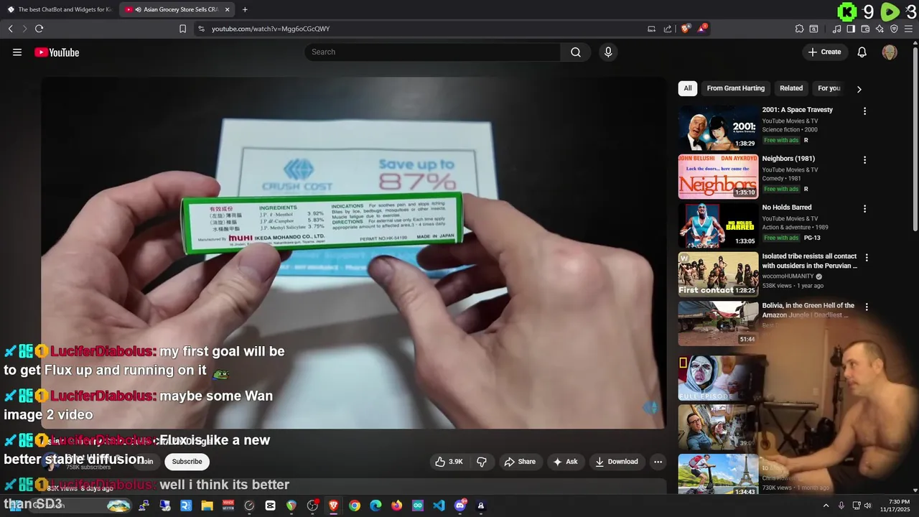Click the YouTube logo to go home
The width and height of the screenshot is (919, 517).
[57, 52]
